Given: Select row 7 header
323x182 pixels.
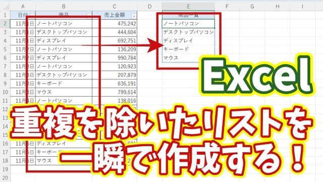Looking at the screenshot, I should 5,66.
